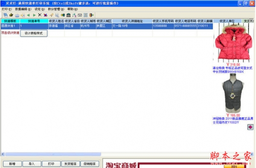Click the striped settings list toolbar icon
This screenshot has width=256, height=168.
coord(86,15)
